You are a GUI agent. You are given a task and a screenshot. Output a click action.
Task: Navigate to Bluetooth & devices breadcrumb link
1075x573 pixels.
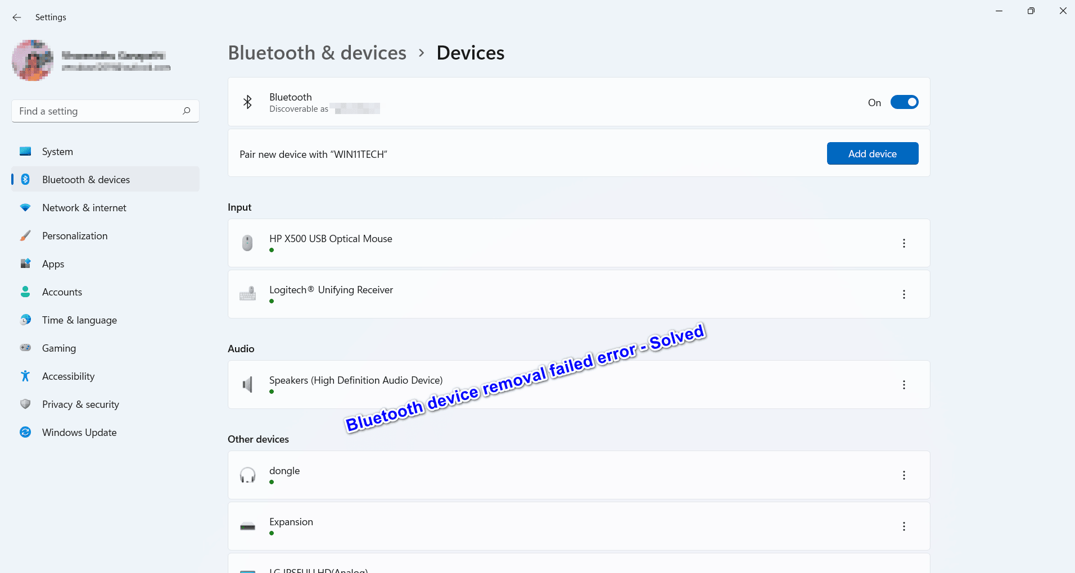coord(317,53)
